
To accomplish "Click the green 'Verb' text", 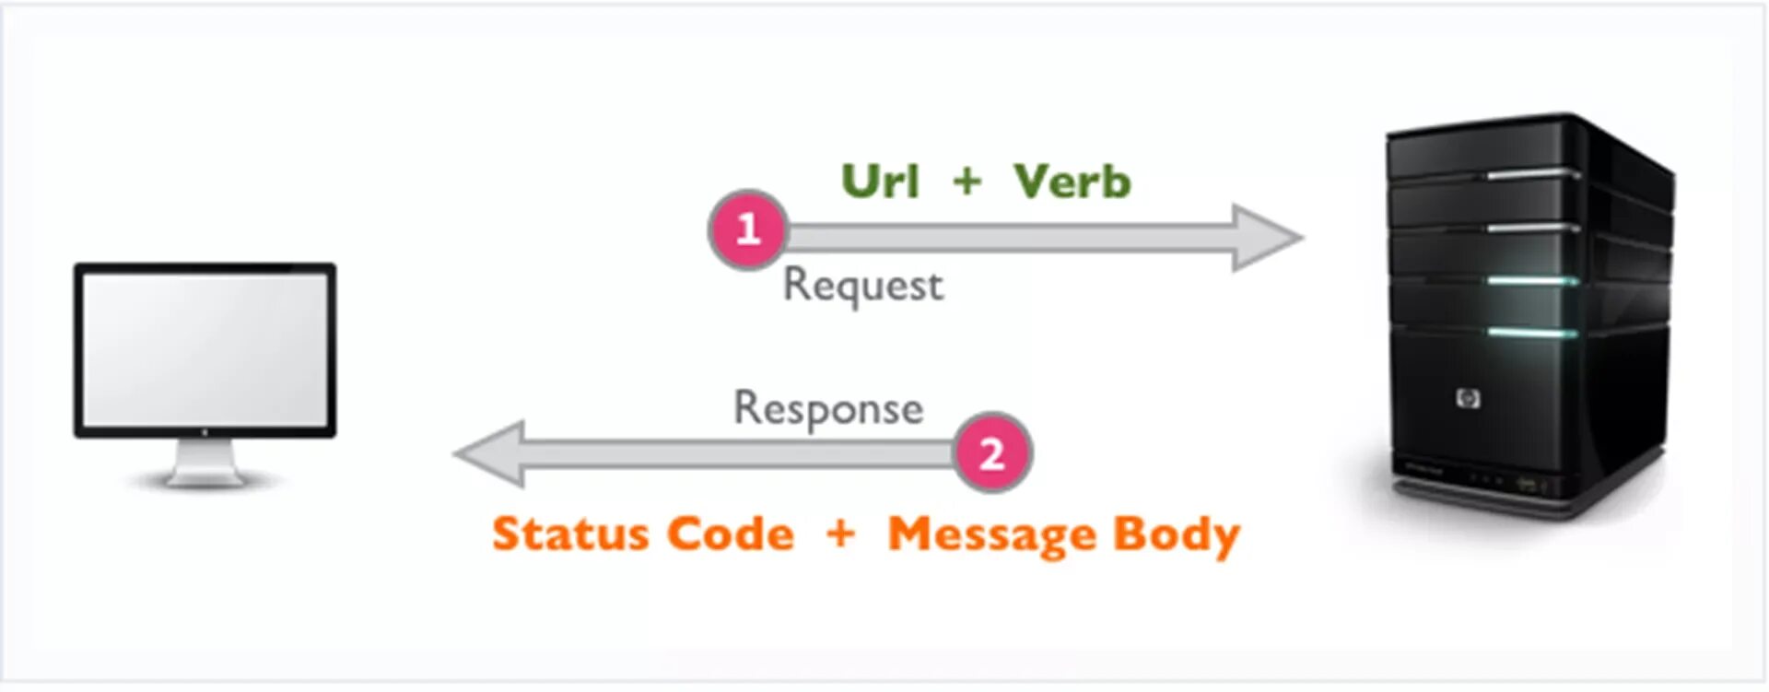I will [1072, 181].
